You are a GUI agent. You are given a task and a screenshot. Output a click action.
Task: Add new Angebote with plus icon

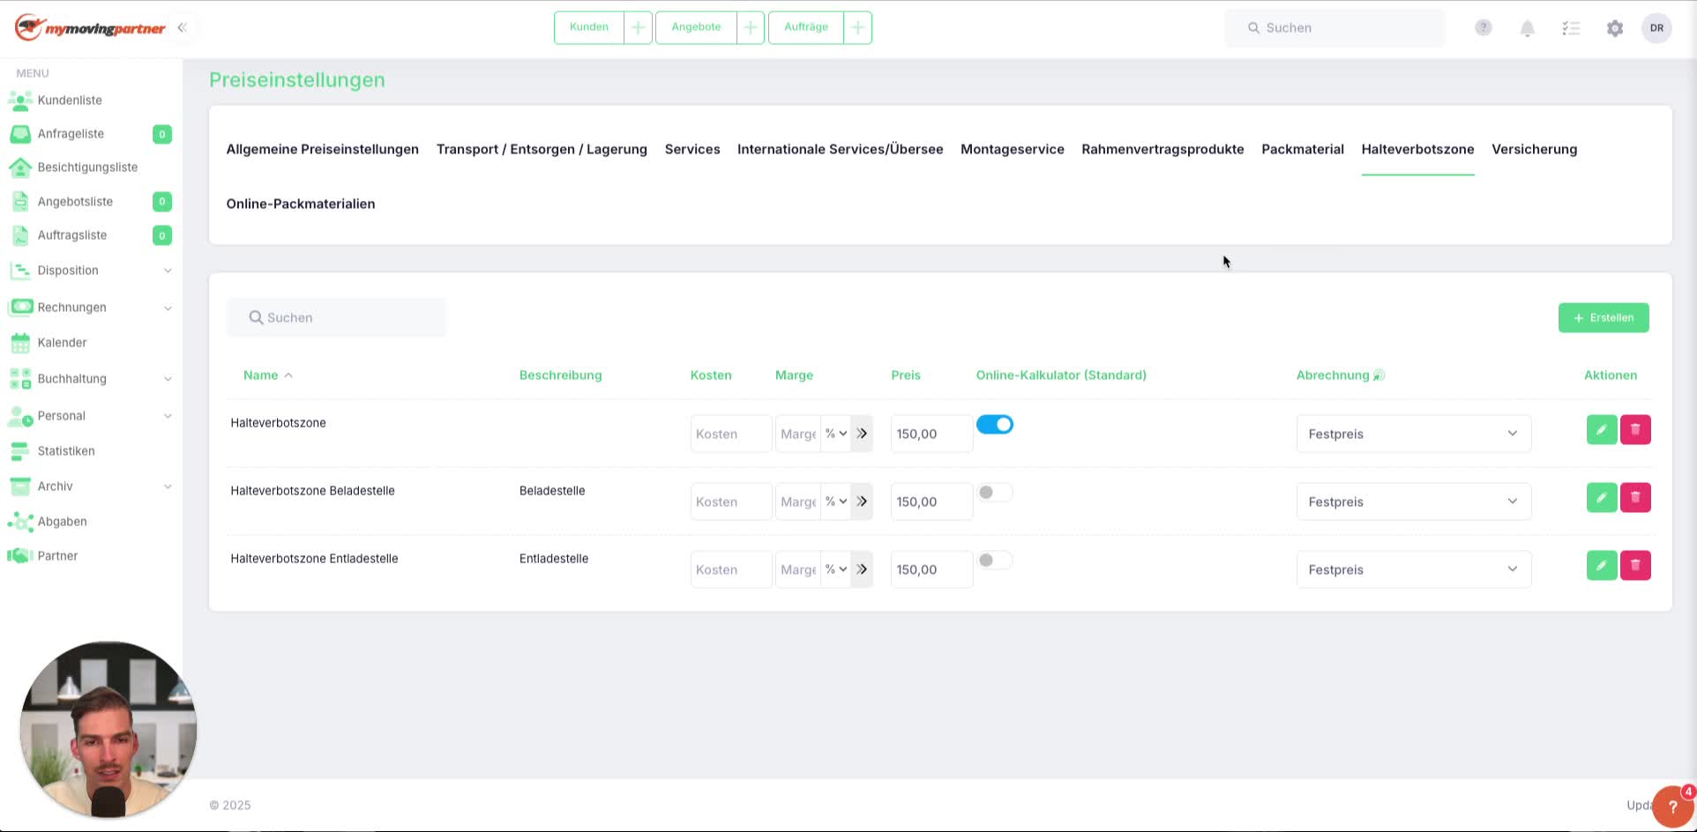point(751,27)
